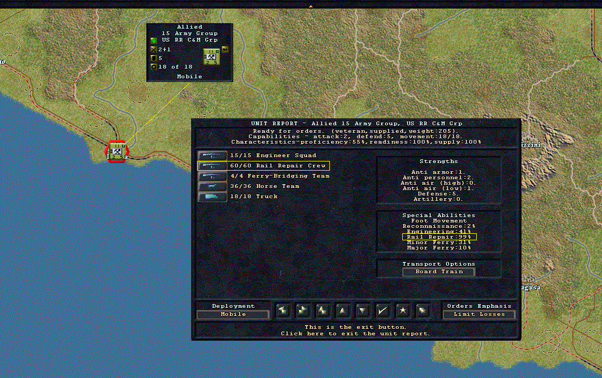
Task: Click the Anti armor:1 strength value
Action: 438,172
